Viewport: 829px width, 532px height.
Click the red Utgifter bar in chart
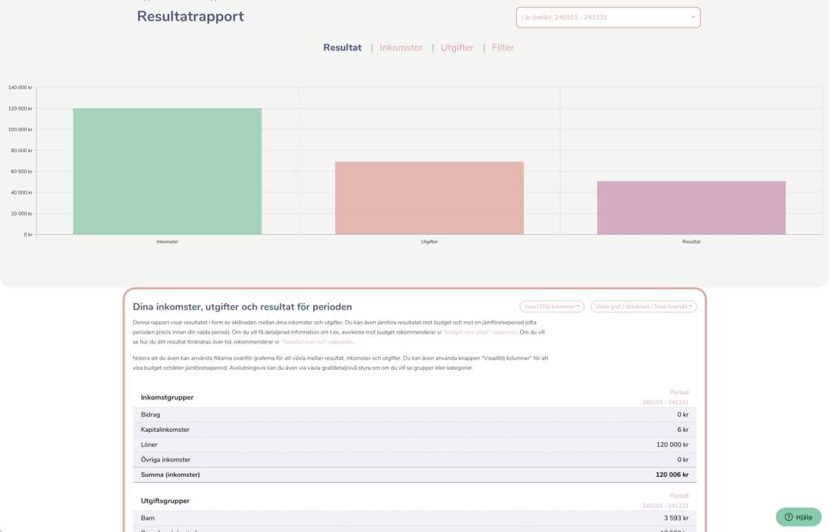click(429, 198)
